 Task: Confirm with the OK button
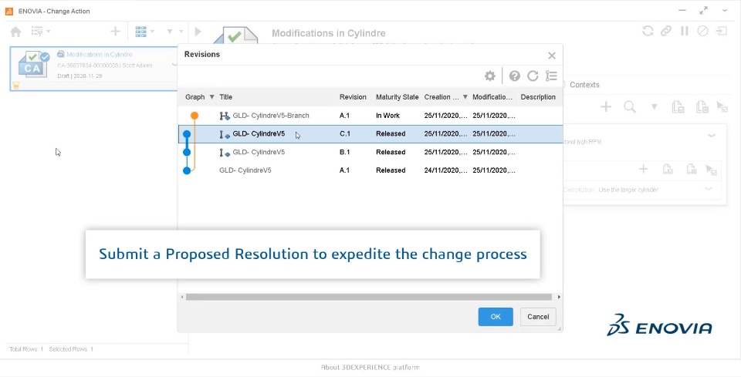click(496, 317)
